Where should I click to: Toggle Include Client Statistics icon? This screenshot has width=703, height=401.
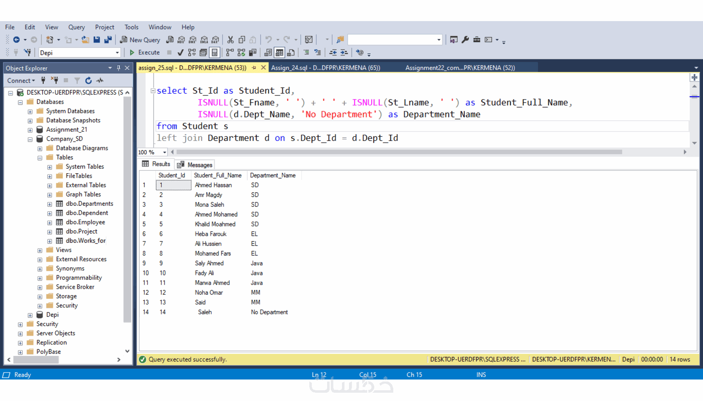point(253,53)
